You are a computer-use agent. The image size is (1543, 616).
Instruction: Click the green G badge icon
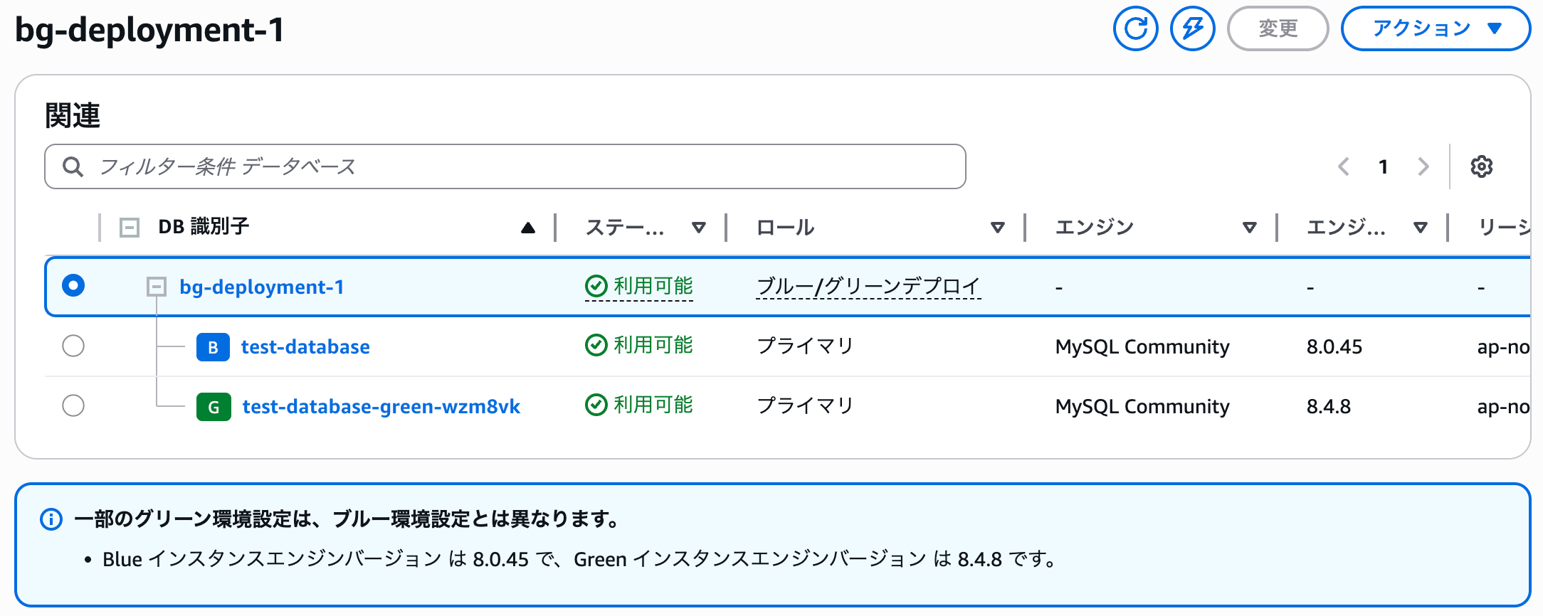pos(214,407)
